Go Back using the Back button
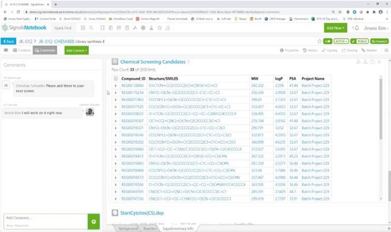The height and width of the screenshot is (232, 391). point(8,41)
